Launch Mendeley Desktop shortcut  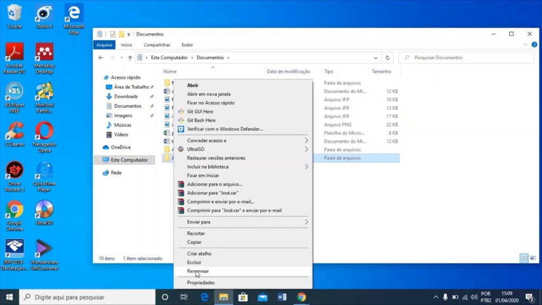pos(44,58)
